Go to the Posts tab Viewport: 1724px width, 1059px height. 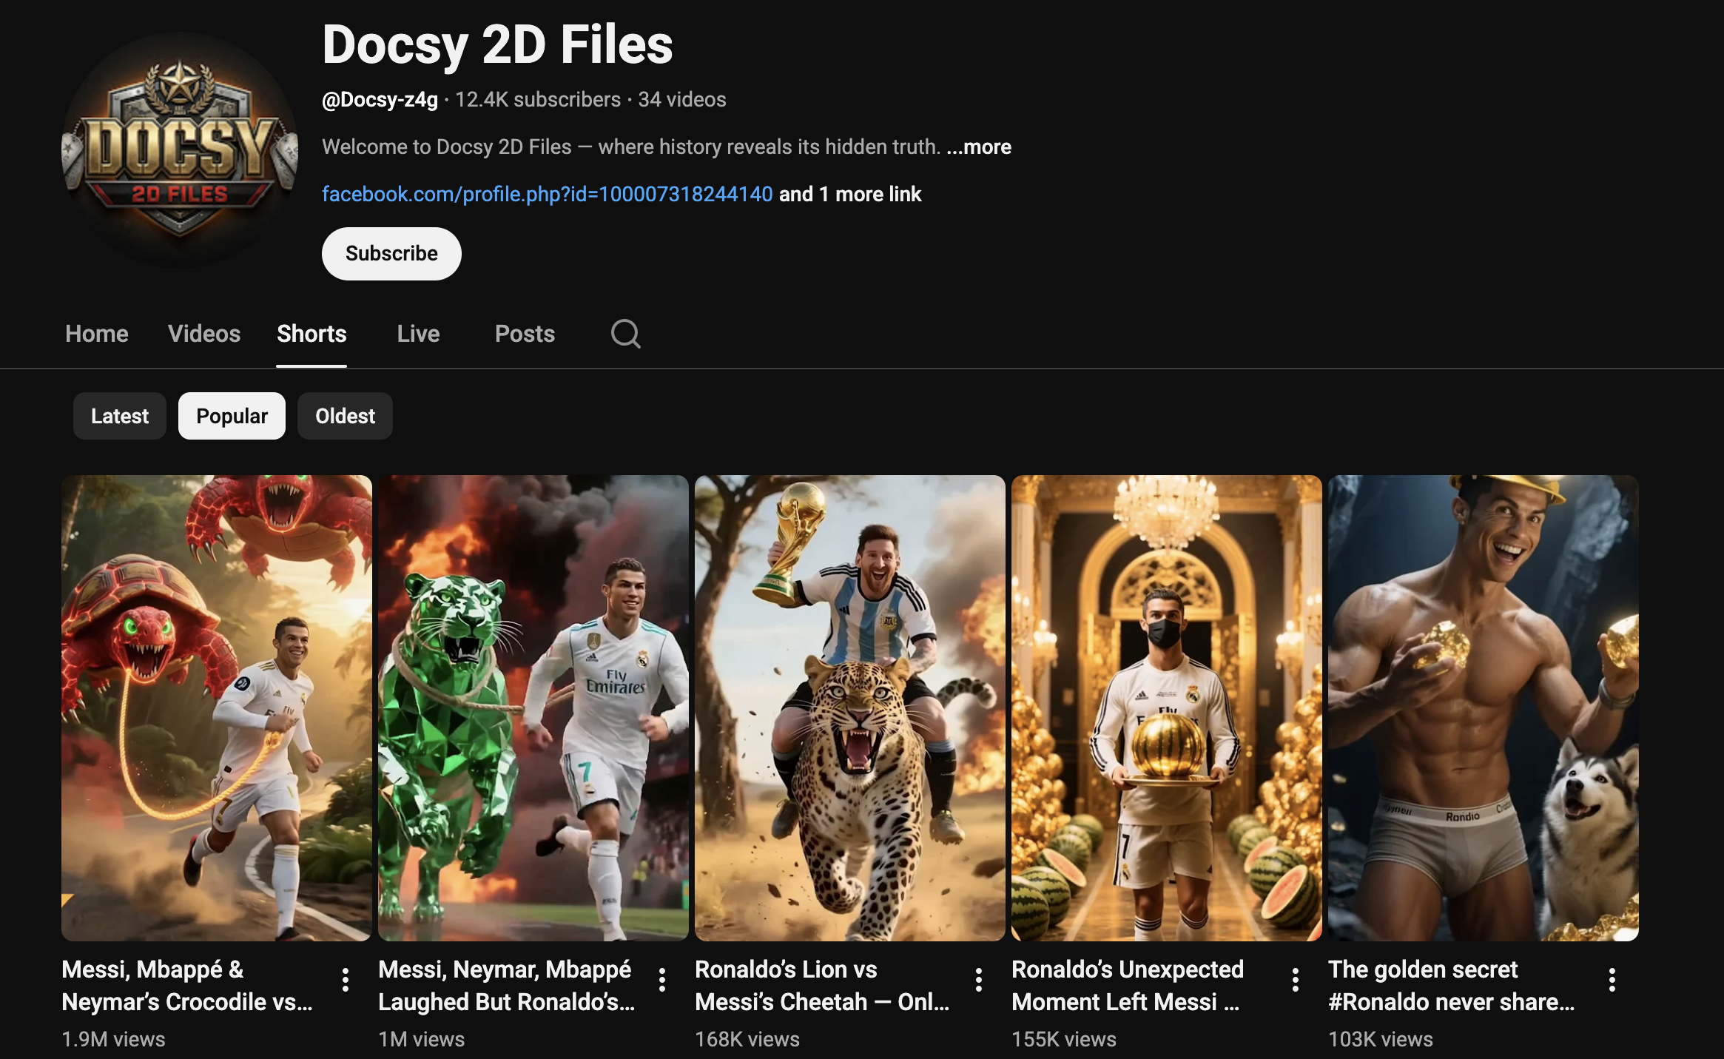tap(525, 334)
